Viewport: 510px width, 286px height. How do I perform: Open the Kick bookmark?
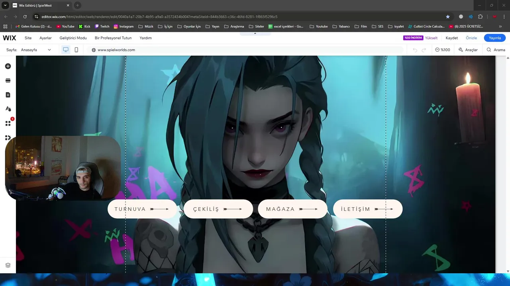[x=84, y=27]
